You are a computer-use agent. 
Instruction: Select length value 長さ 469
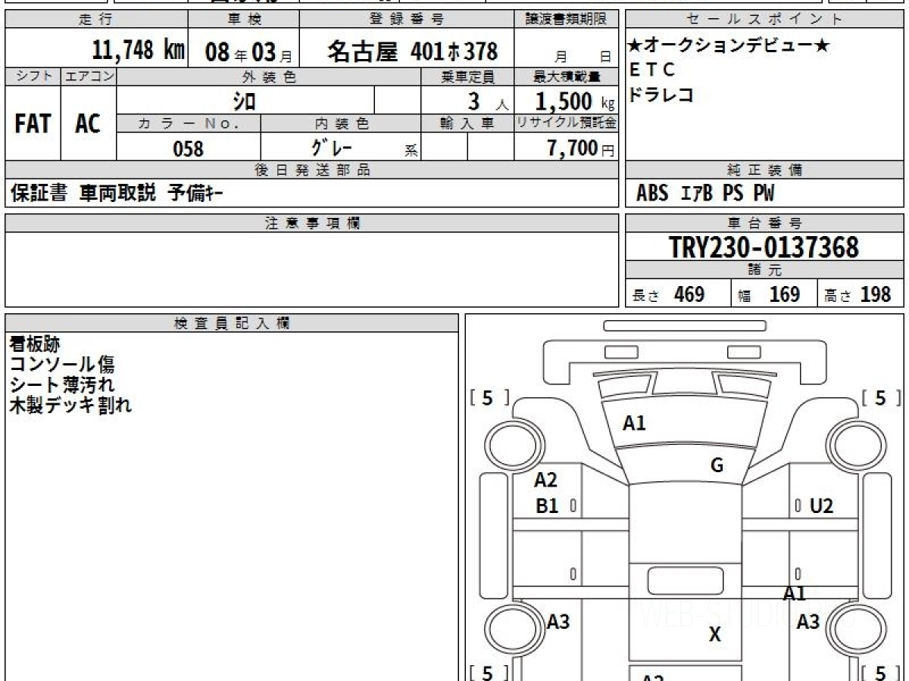pyautogui.click(x=669, y=294)
